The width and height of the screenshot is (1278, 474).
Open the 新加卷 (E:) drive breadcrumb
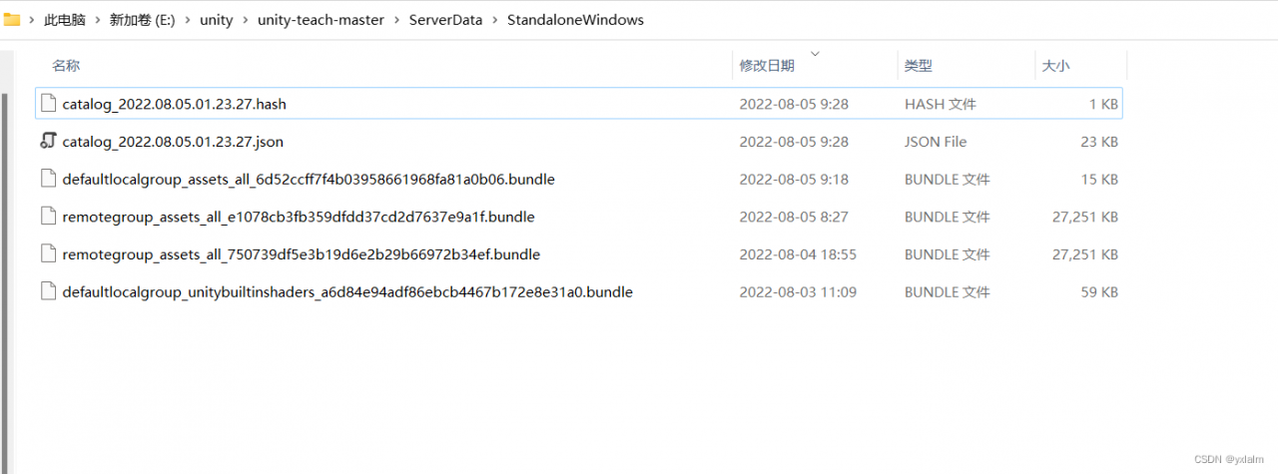coord(142,20)
